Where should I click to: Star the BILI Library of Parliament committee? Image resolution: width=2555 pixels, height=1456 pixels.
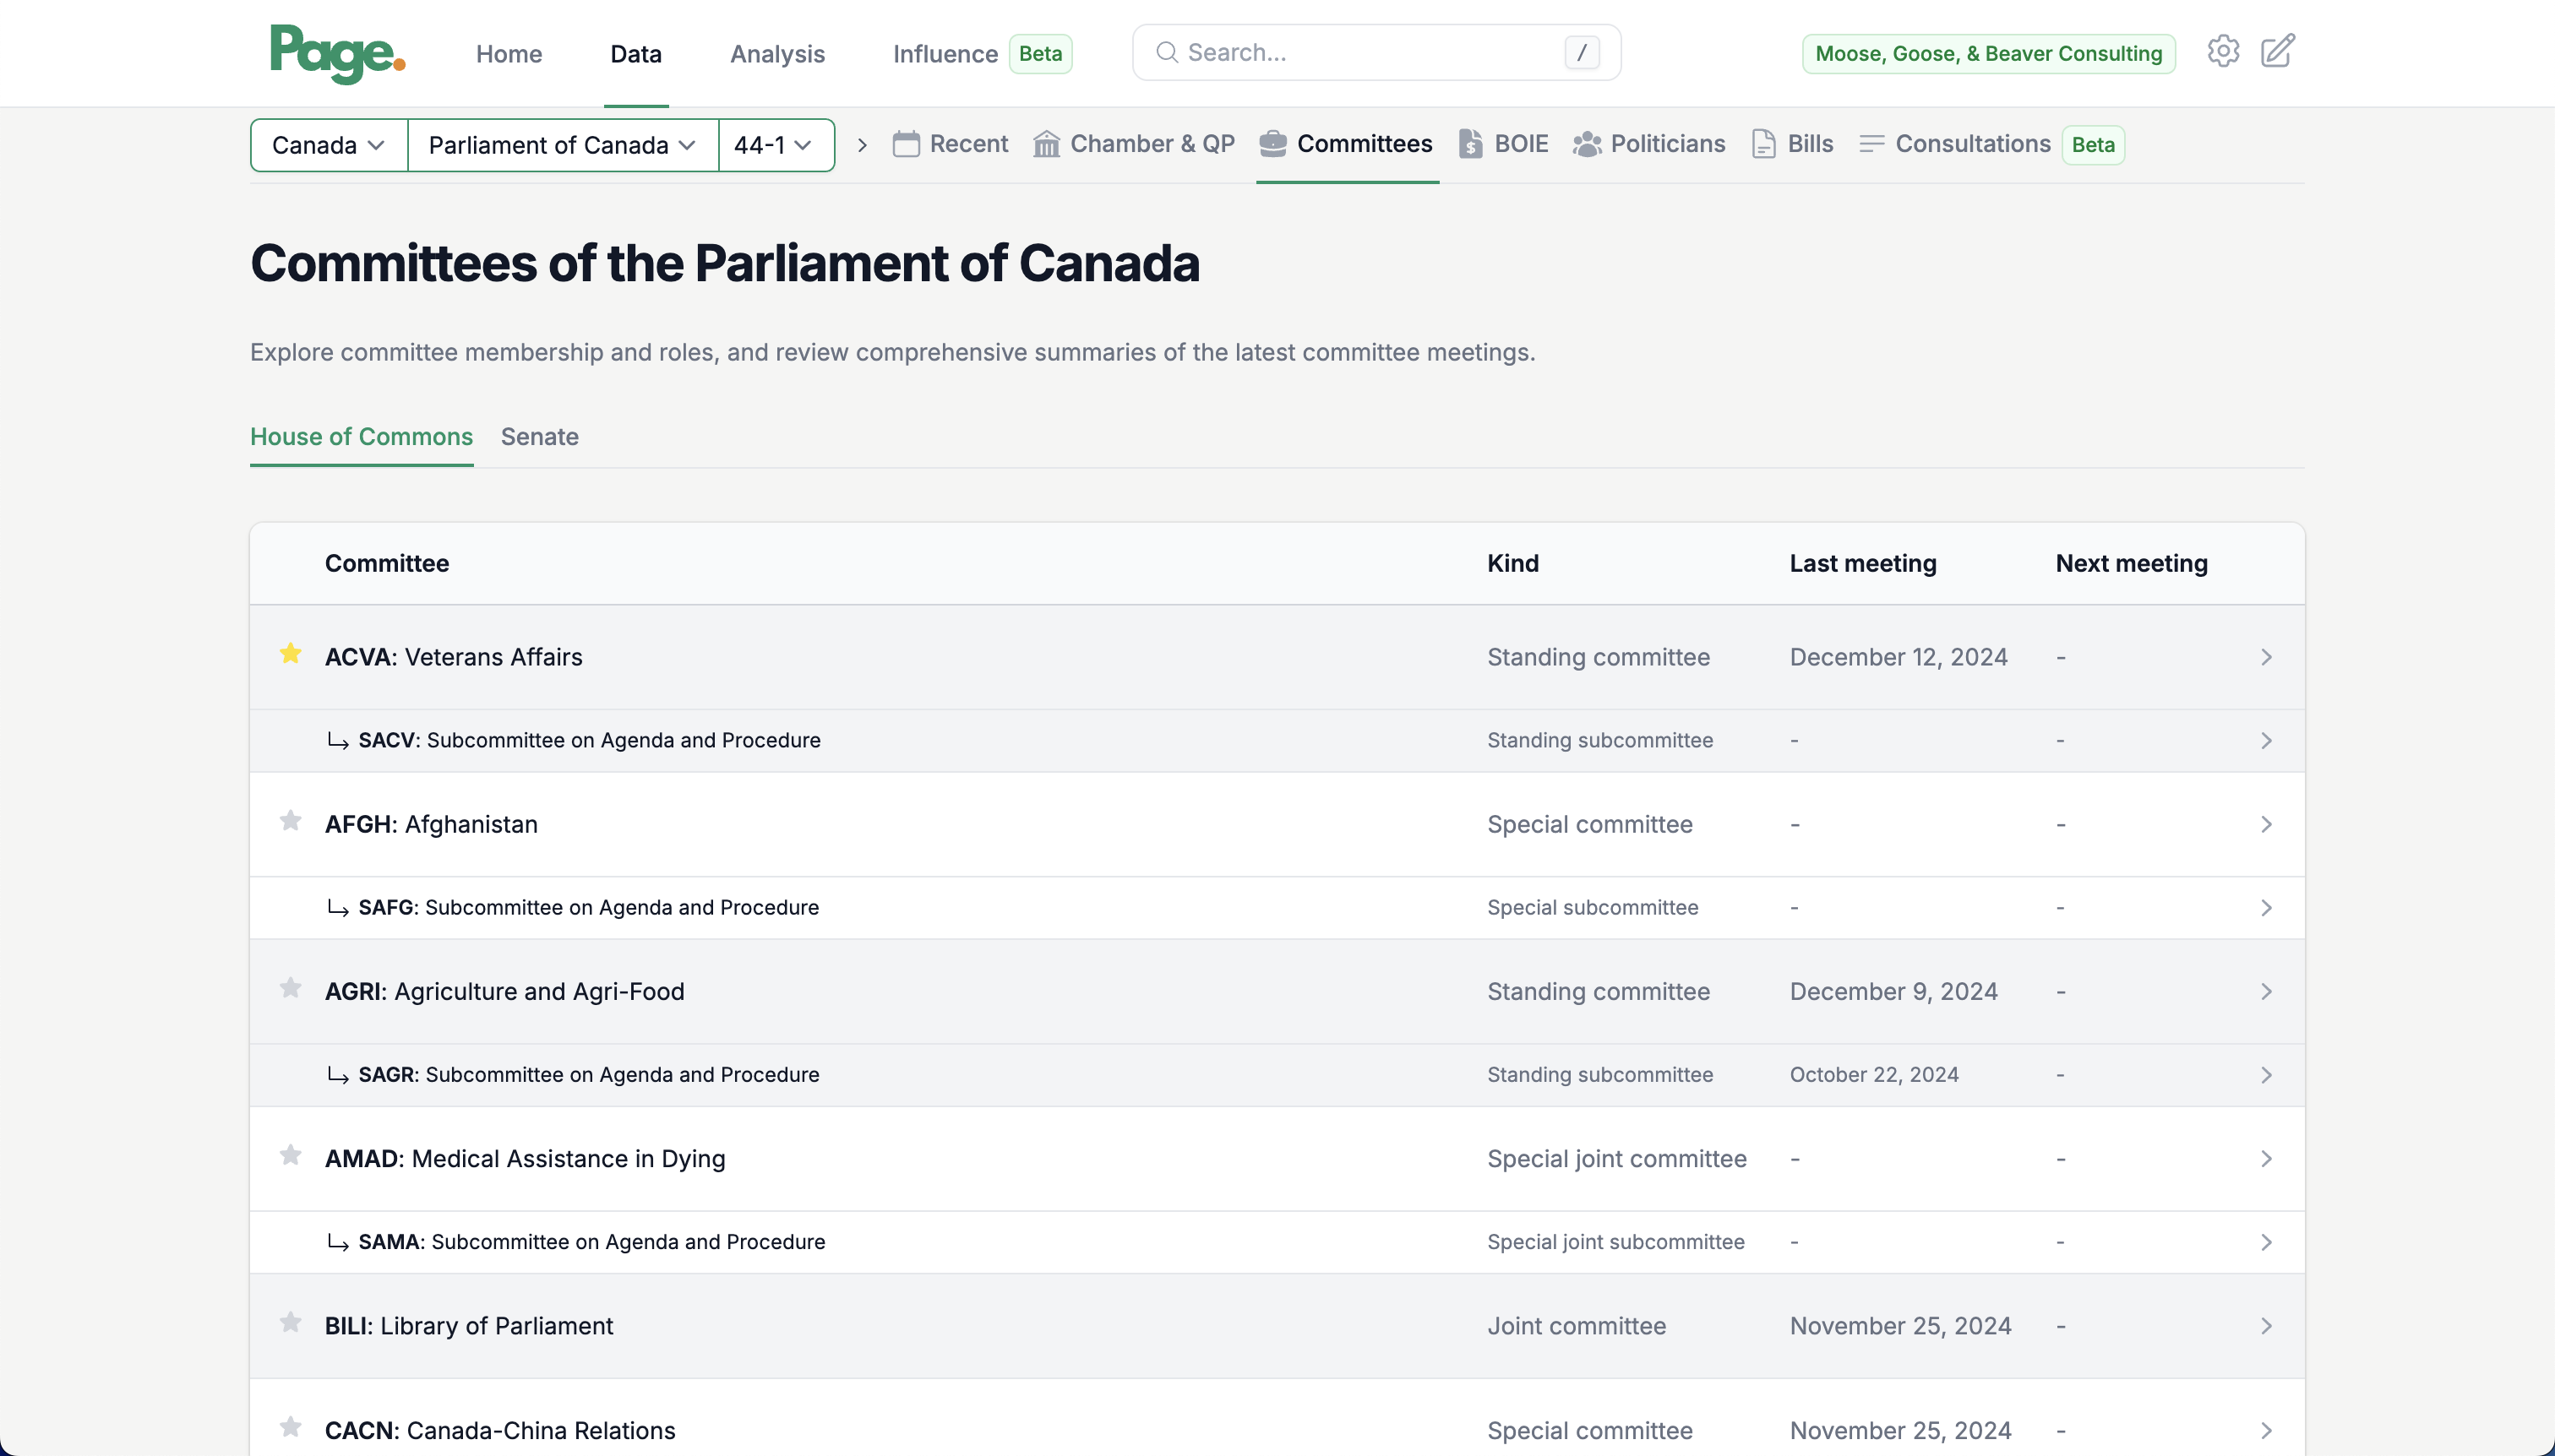click(290, 1322)
